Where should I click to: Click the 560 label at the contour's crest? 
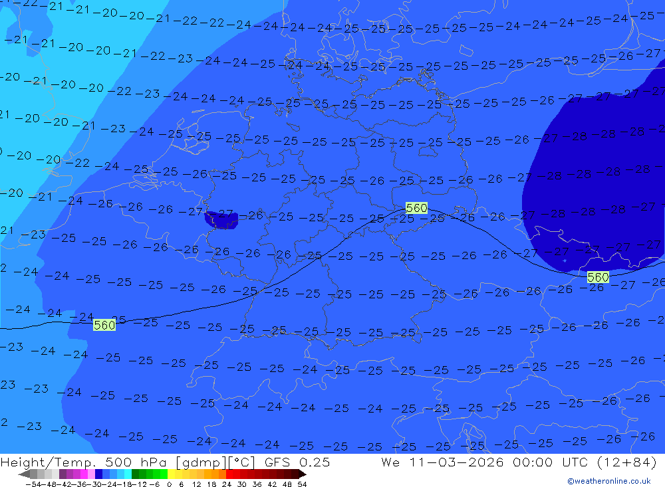point(416,208)
